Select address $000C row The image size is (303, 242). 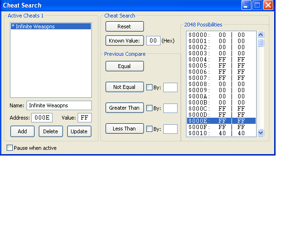coord(221,109)
